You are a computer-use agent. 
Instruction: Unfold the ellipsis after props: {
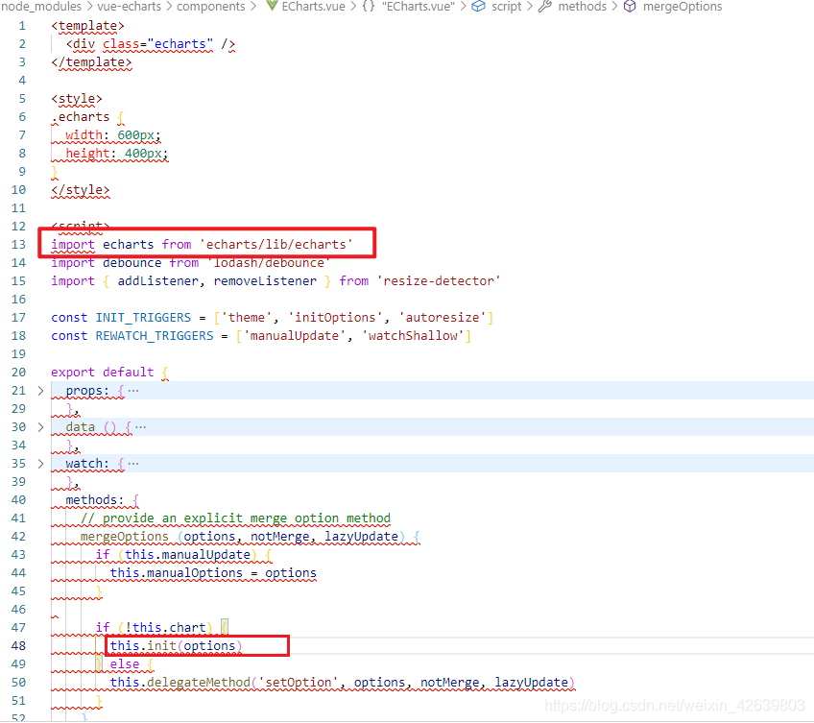click(x=133, y=391)
